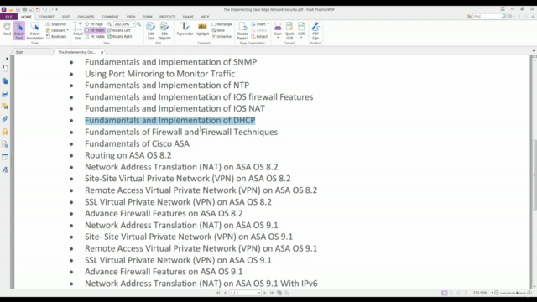
Task: Go to the next page arrow
Action: point(265,293)
